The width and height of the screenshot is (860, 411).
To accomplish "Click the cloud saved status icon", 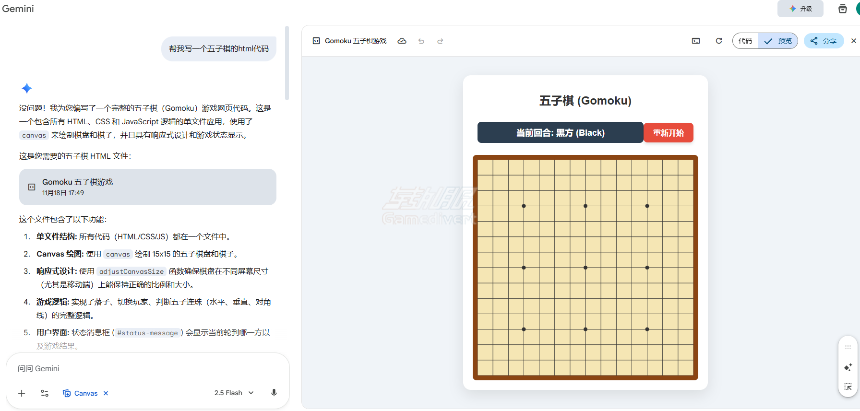I will tap(402, 41).
